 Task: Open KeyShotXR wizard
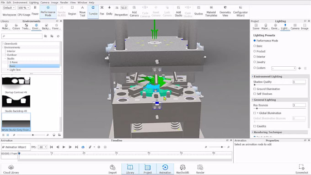[182, 170]
